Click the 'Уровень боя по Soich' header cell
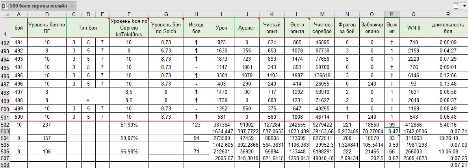Image resolution: width=468 pixels, height=168 pixels. click(x=166, y=28)
